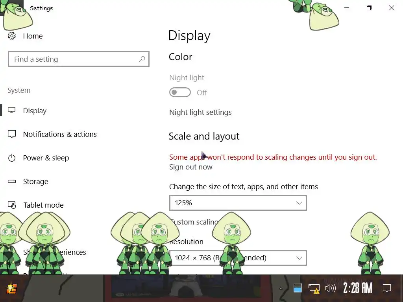Image resolution: width=403 pixels, height=302 pixels.
Task: Click the Notifications & actions speech bubble icon
Action: coord(11,134)
